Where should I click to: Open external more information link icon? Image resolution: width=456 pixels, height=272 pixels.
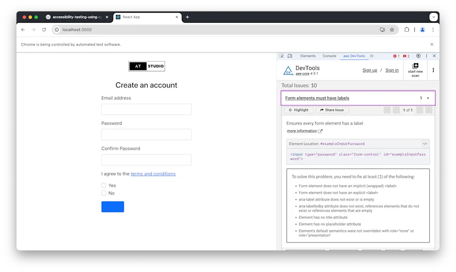tap(320, 131)
